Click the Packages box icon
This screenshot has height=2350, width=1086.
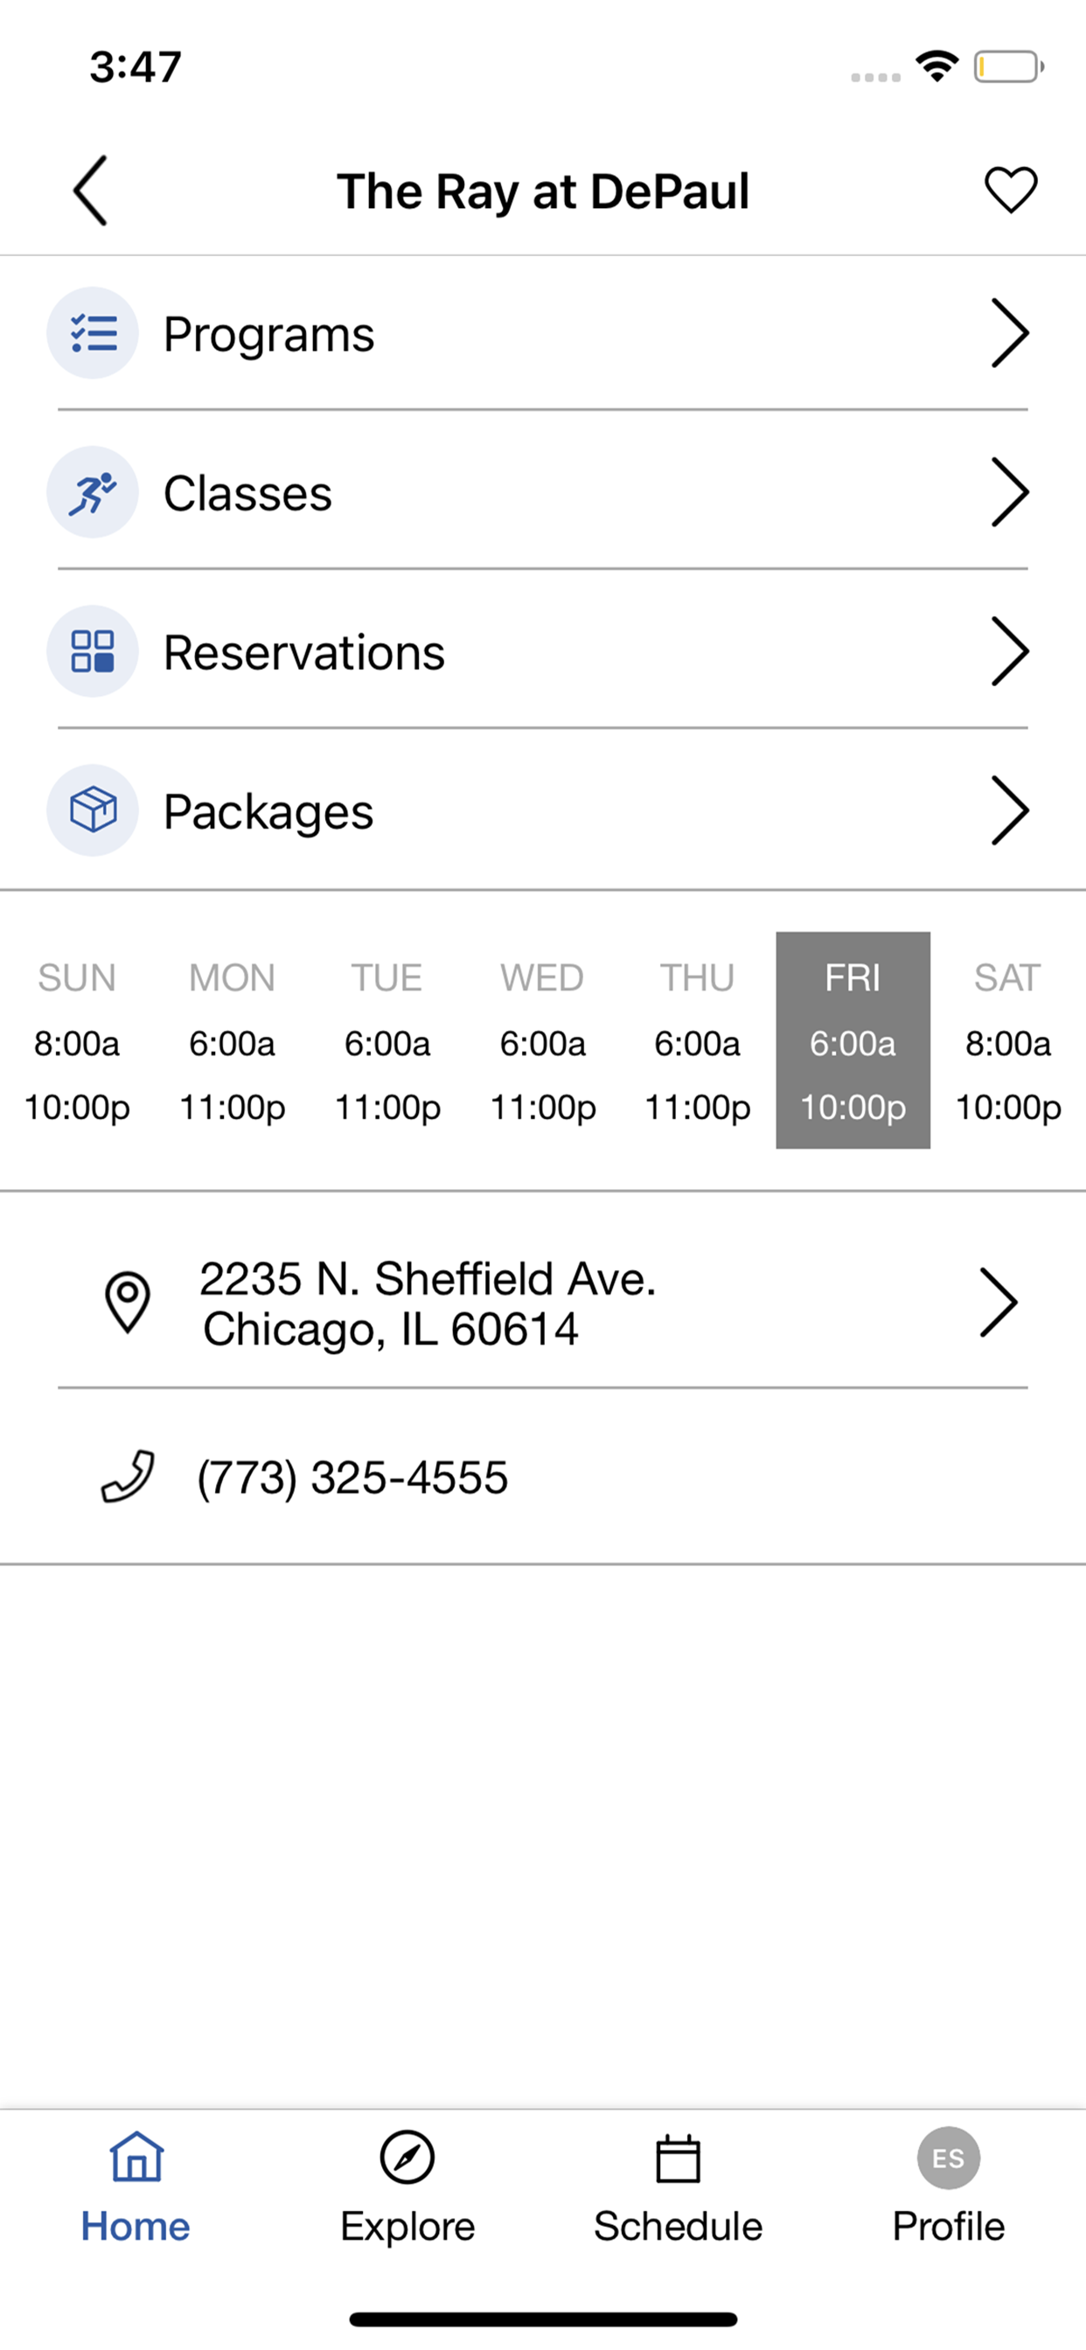coord(92,810)
